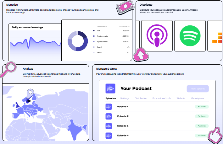Click the Ads legend dot
223x144 pixels.
click(x=94, y=31)
